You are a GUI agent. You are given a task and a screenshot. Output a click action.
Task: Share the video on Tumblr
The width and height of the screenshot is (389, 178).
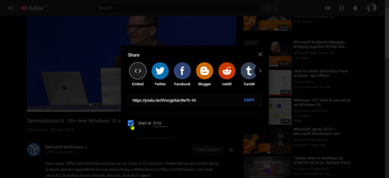248,71
